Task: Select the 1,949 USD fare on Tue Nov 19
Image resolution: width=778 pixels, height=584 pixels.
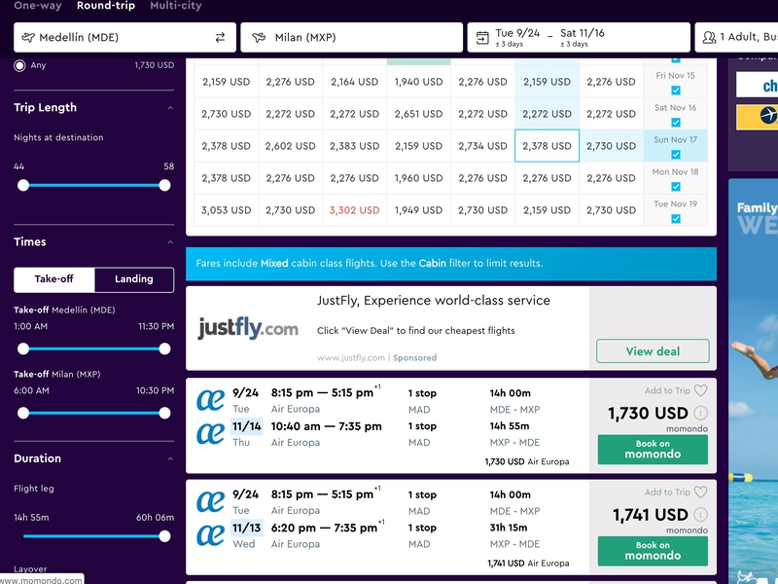Action: [x=419, y=210]
